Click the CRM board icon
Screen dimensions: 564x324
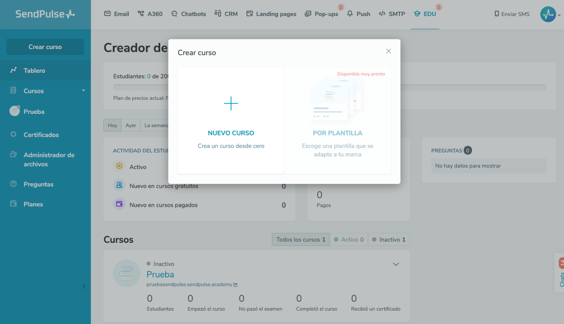pos(218,14)
